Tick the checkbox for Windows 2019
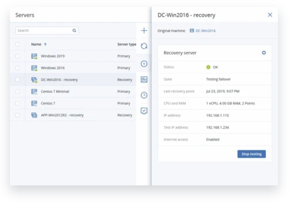 pyautogui.click(x=17, y=56)
